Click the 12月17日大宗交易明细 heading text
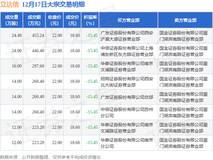Viewport: 213px width, 160px height. (53, 4)
